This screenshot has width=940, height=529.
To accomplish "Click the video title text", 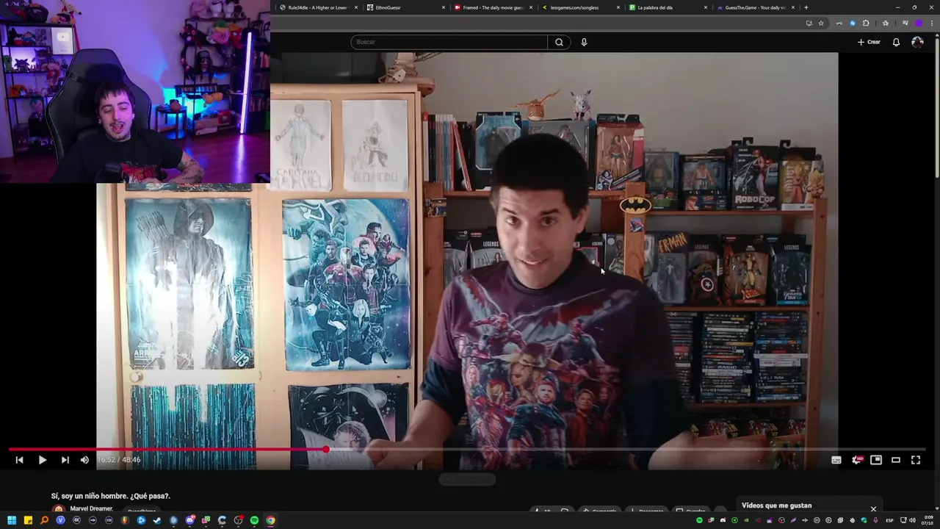I will (x=110, y=496).
